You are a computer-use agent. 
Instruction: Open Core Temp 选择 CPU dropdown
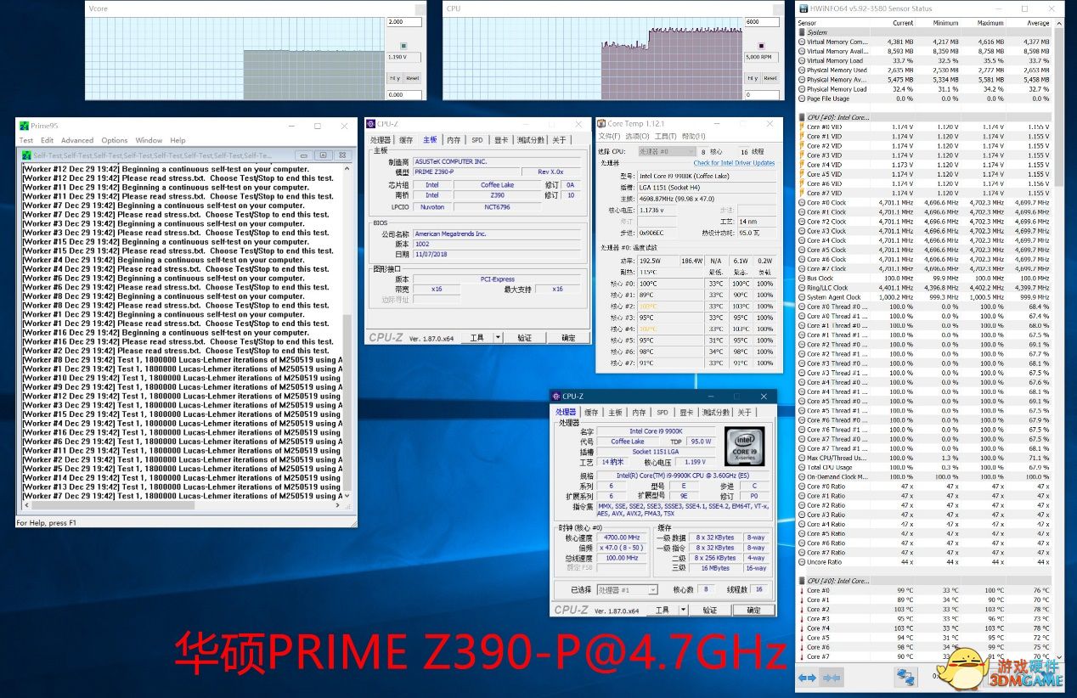tap(666, 151)
